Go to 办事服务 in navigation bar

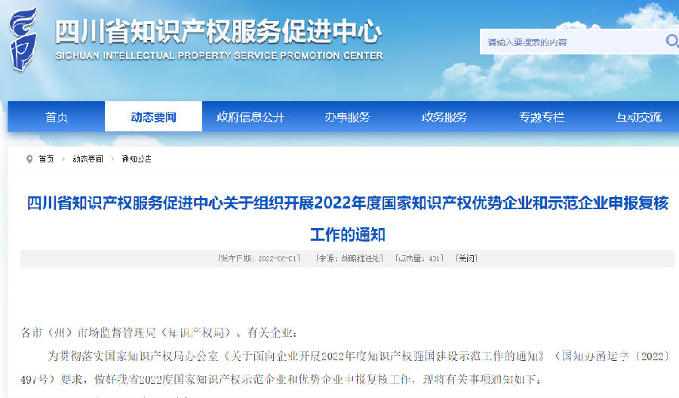[348, 117]
